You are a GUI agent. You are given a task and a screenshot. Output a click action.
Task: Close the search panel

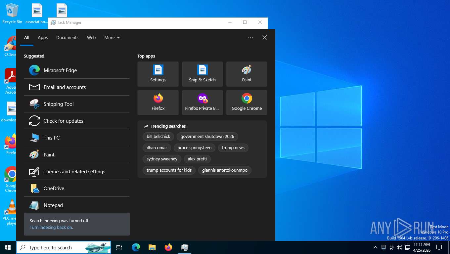265,37
